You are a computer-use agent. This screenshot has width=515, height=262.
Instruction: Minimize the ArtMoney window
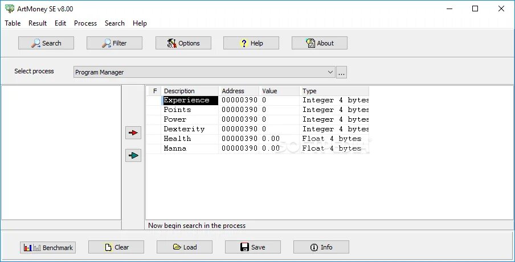(449, 9)
